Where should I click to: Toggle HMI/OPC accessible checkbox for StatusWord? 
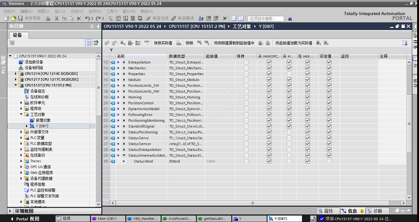click(x=269, y=161)
